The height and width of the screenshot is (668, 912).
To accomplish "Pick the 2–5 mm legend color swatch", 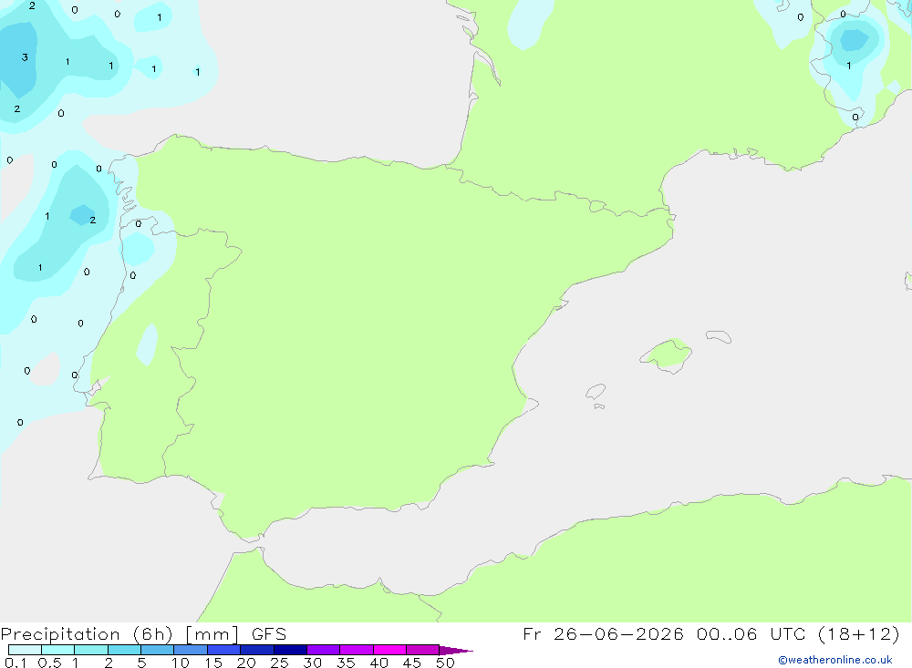I will click(x=124, y=650).
